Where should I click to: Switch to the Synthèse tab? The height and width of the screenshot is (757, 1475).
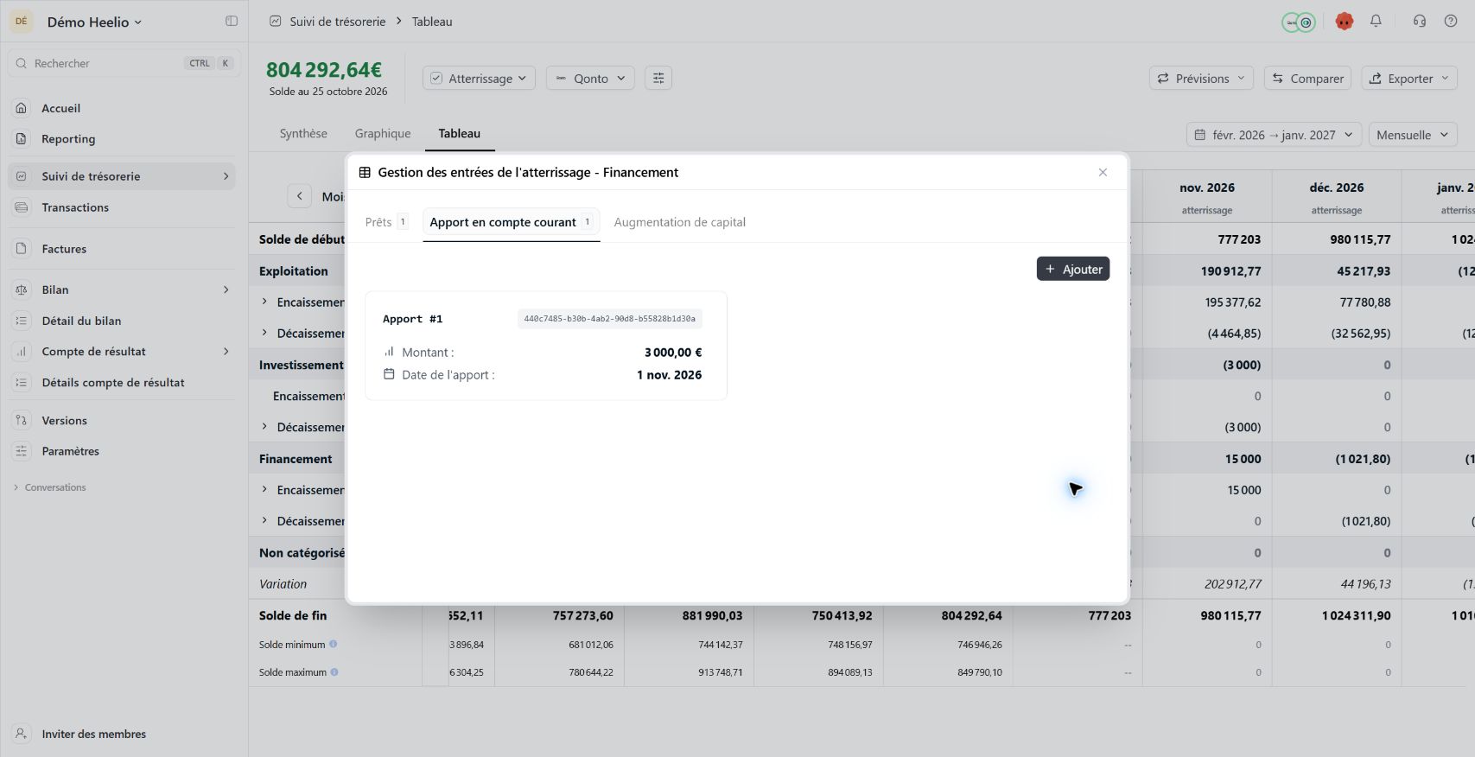click(x=303, y=133)
